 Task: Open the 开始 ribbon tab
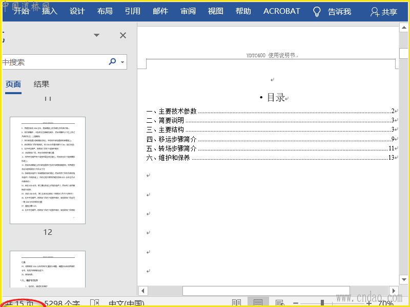click(x=21, y=11)
